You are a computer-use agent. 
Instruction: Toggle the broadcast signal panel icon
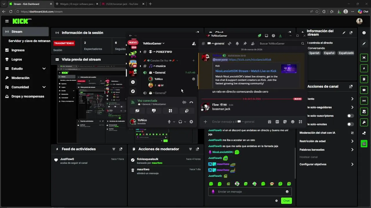tap(364, 101)
